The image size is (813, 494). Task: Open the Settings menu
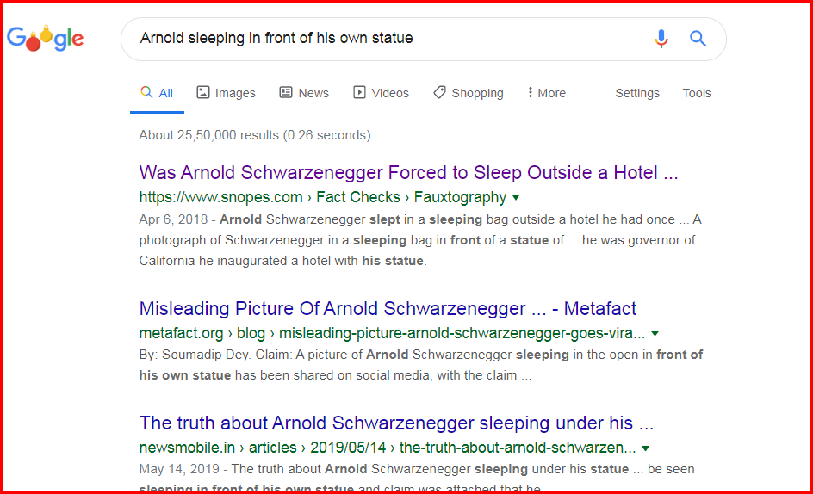[x=637, y=93]
